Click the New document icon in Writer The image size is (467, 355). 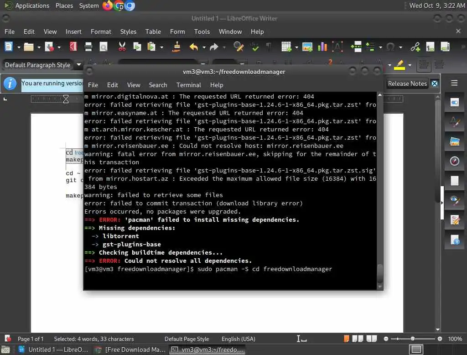tap(9, 47)
